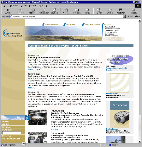Image resolution: width=142 pixels, height=147 pixels.
Task: Click the Didacta 2001 trade fair photo
Action: (x=38, y=137)
